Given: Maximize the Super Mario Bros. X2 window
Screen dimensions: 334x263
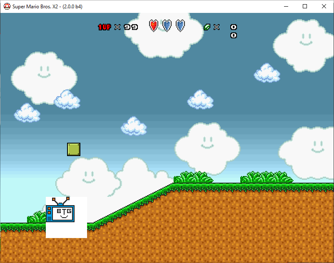Looking at the screenshot, I should tap(305, 6).
